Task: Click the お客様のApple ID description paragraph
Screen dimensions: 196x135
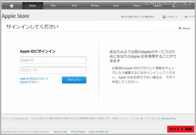Action: pos(144,75)
